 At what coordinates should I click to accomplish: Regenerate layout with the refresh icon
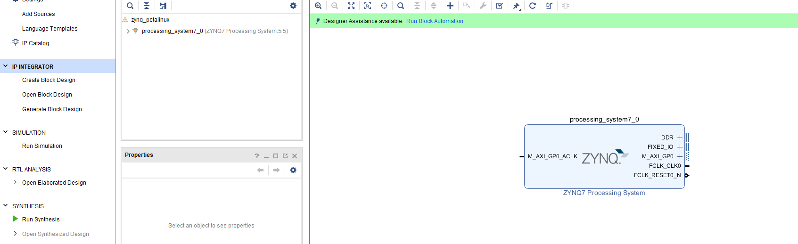click(533, 6)
